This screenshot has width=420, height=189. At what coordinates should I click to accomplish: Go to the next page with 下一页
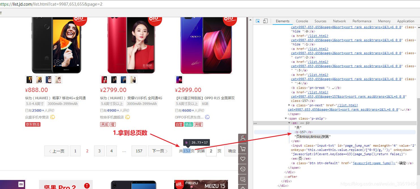[160, 151]
